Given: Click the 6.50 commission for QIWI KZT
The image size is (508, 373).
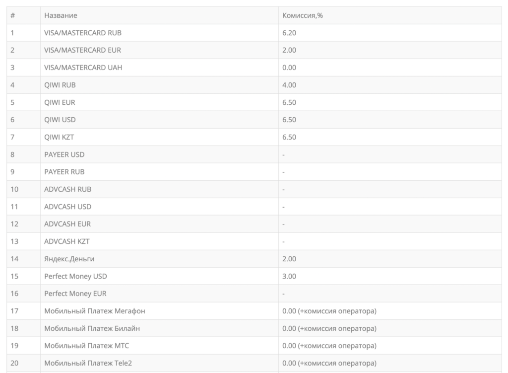Looking at the screenshot, I should [x=289, y=137].
